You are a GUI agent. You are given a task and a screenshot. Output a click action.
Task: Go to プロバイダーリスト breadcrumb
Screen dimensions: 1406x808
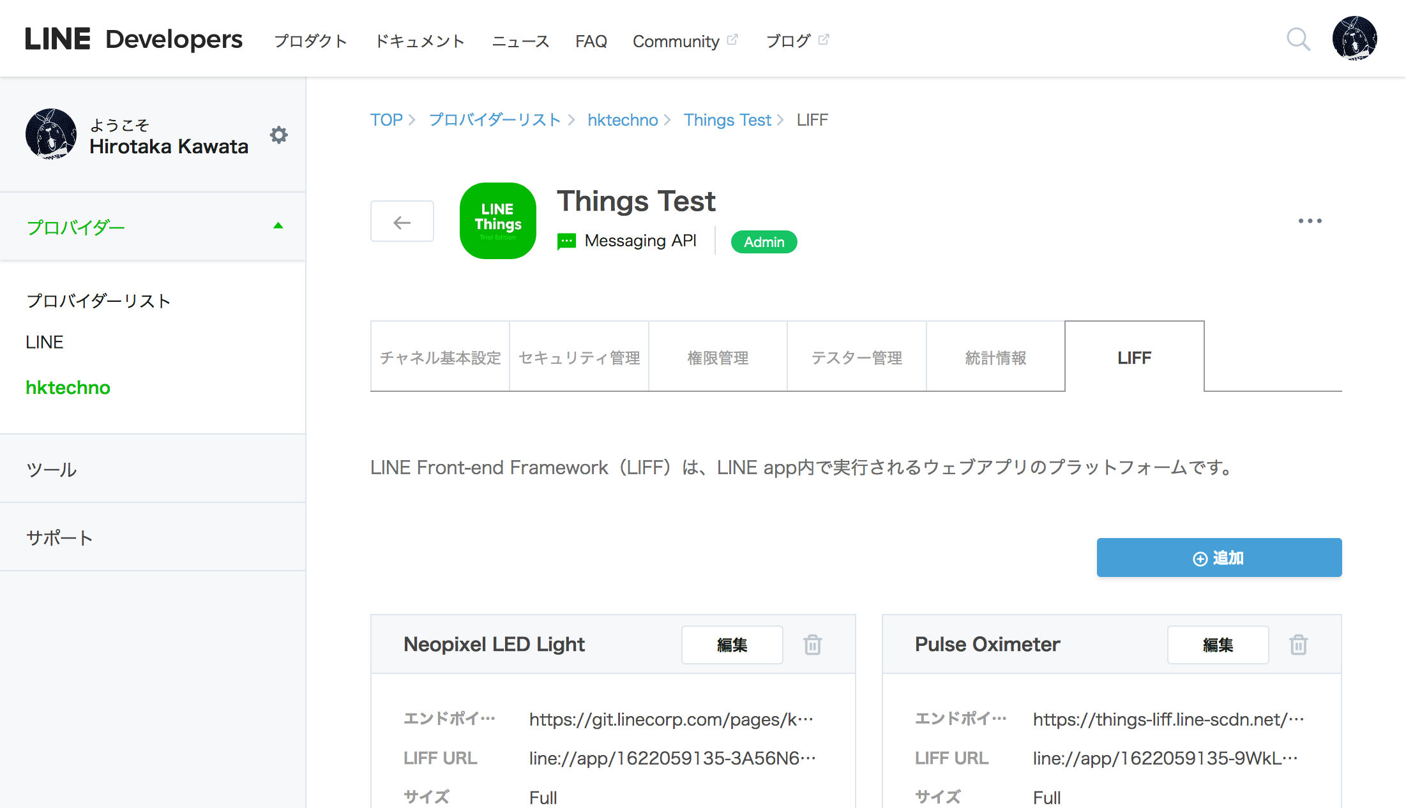(495, 120)
